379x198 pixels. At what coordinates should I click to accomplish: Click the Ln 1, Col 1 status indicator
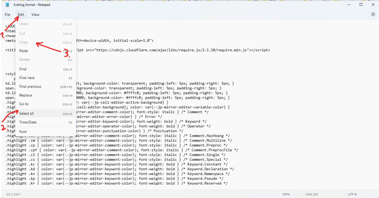(14, 194)
